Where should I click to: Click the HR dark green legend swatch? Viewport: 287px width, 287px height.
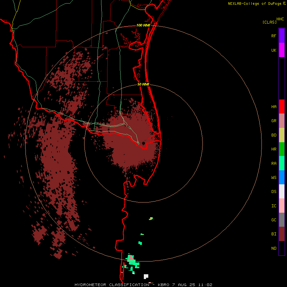point(282,149)
